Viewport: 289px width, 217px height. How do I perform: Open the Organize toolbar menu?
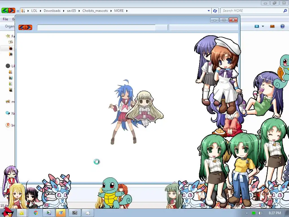(x=9, y=26)
